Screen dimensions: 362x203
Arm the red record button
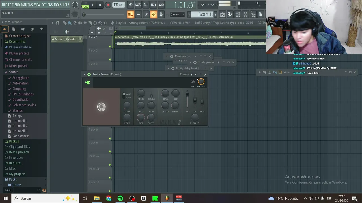click(x=108, y=5)
